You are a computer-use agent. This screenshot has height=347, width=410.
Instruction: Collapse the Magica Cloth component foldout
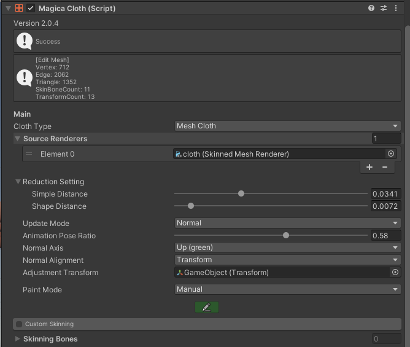pos(8,9)
